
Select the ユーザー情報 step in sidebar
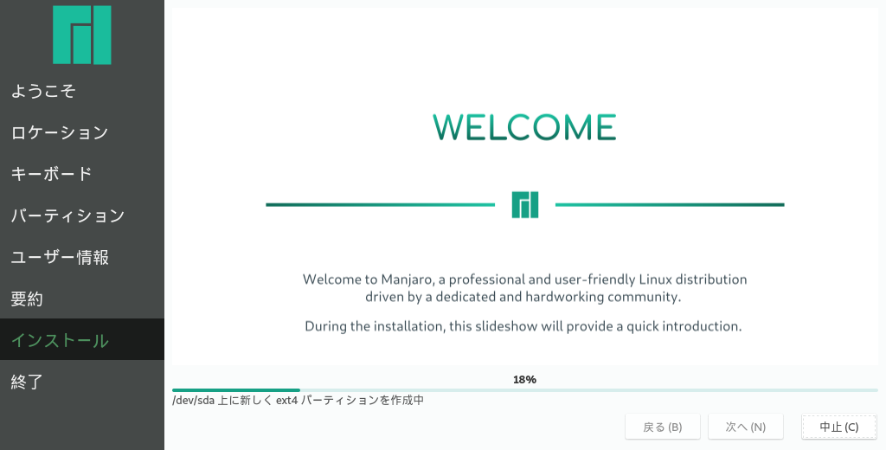(82, 257)
